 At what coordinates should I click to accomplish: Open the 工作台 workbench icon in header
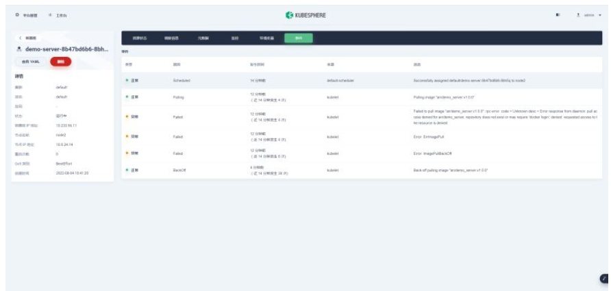click(x=50, y=15)
